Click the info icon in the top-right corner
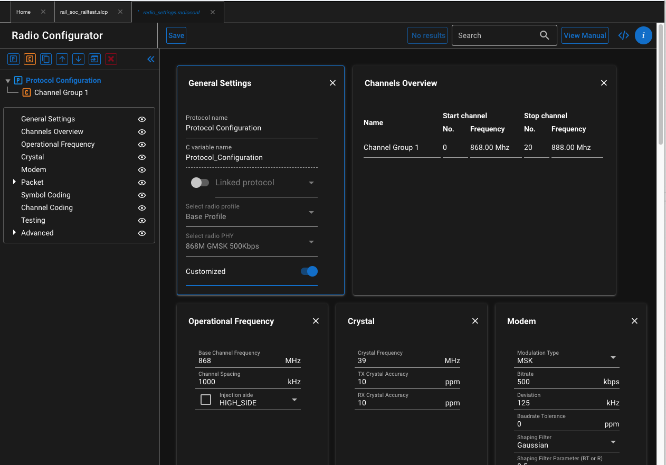 tap(643, 35)
